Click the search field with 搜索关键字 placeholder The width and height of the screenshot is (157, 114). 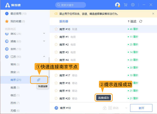click(x=70, y=5)
